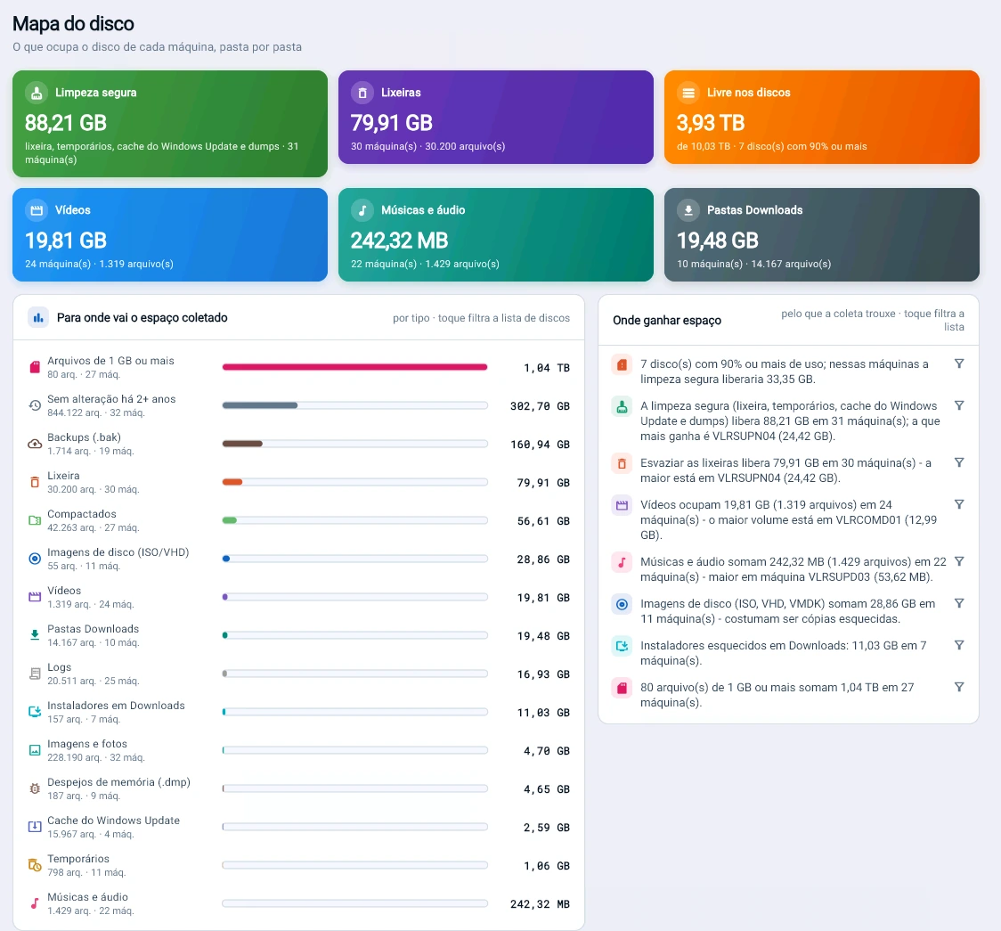Click the trash icon in the Lixeira row
1001x931 pixels.
click(35, 482)
